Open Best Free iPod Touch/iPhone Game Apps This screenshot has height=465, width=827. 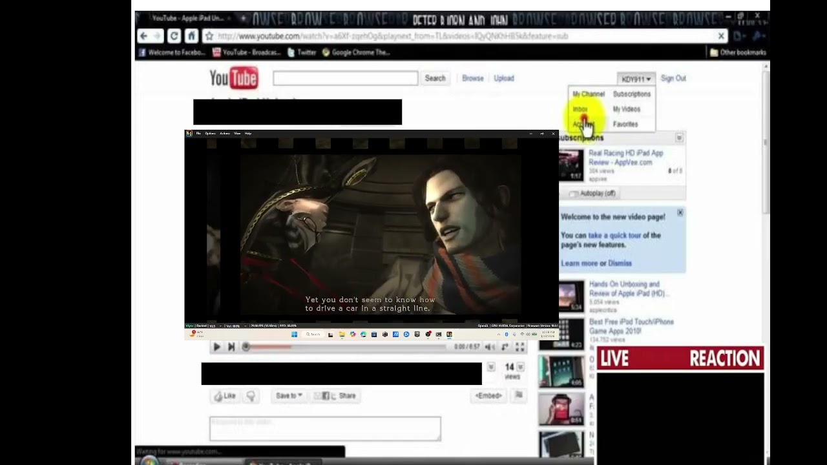631,326
